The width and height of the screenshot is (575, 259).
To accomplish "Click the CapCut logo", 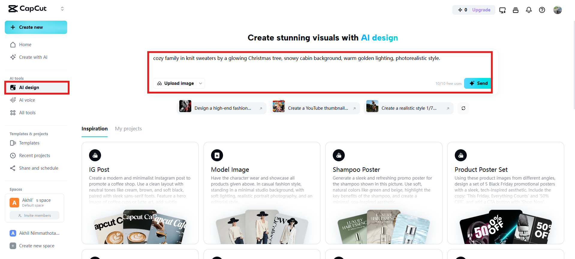I will pos(28,9).
